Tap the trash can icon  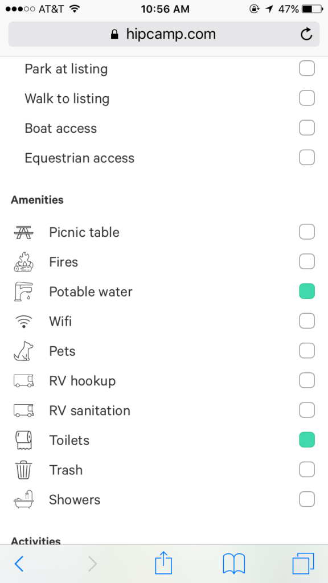(24, 470)
